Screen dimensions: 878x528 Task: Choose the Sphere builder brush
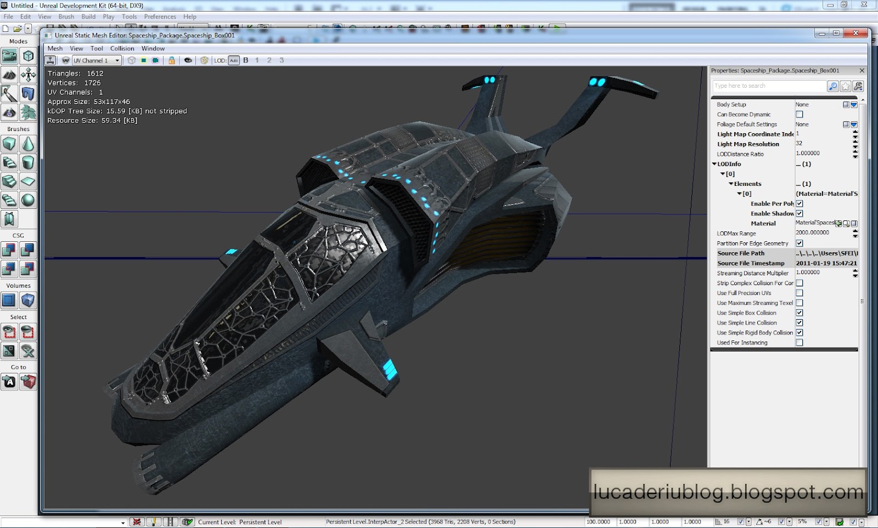tap(28, 200)
